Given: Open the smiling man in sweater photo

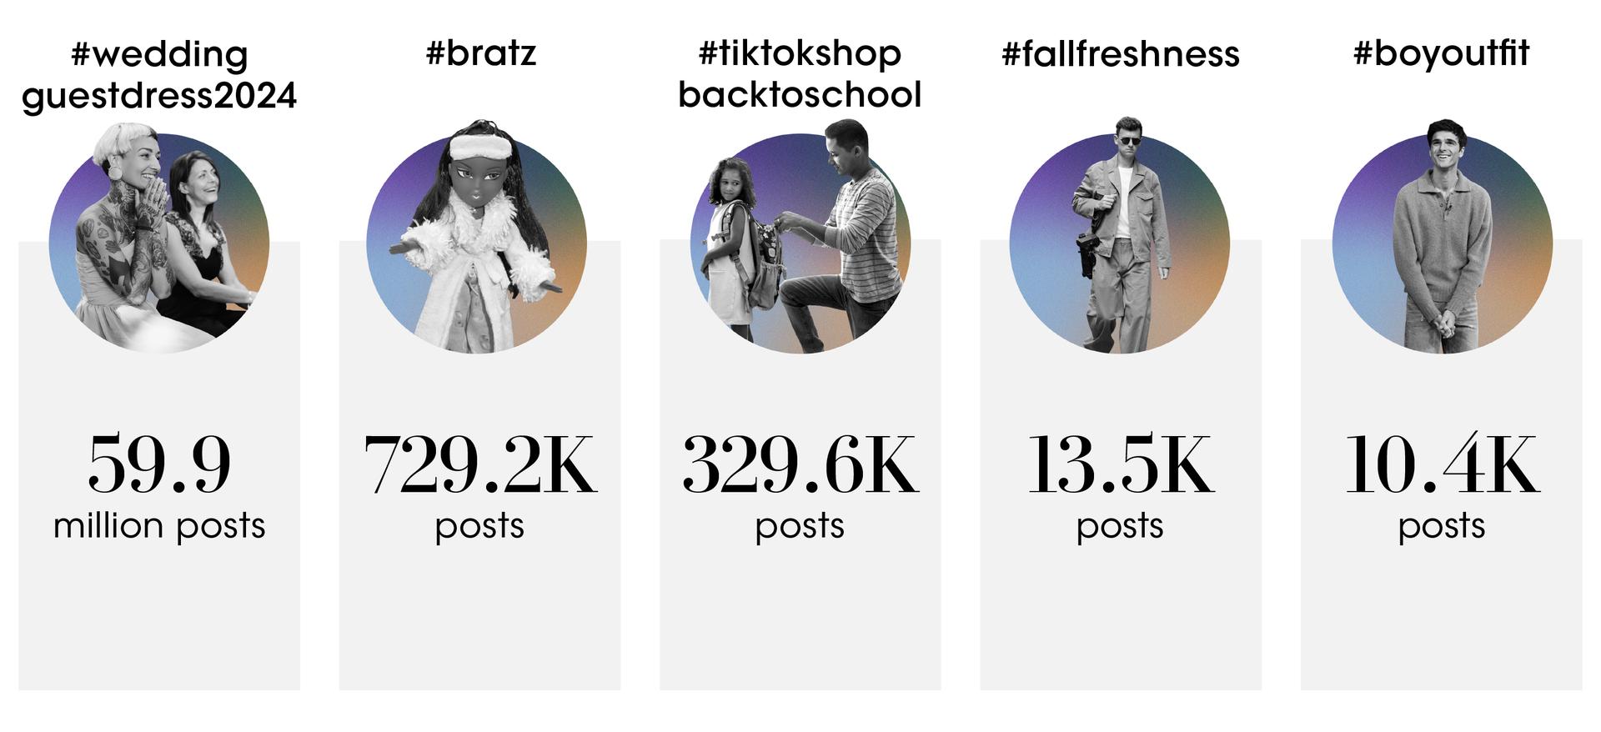Looking at the screenshot, I should click(1443, 237).
